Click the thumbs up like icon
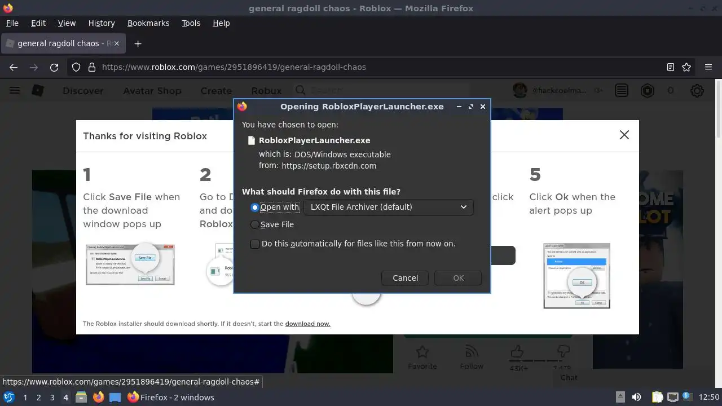 coord(517,352)
